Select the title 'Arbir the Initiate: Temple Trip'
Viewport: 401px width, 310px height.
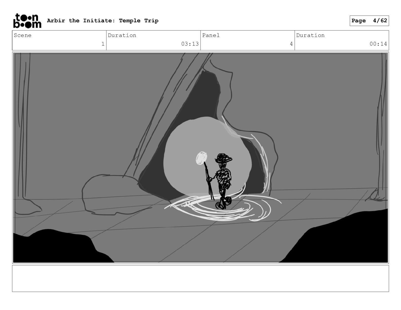(103, 21)
